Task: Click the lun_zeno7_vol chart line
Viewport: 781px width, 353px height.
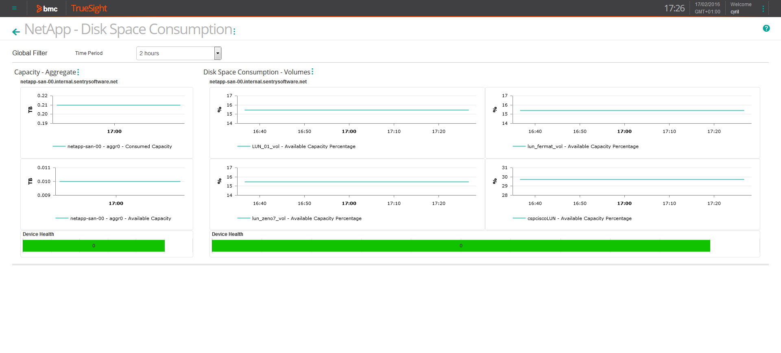Action: tap(356, 182)
